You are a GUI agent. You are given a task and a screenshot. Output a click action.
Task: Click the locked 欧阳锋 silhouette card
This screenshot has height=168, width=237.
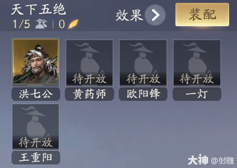(x=143, y=63)
